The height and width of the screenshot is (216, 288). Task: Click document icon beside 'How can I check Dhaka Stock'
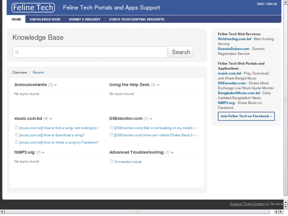111,135
